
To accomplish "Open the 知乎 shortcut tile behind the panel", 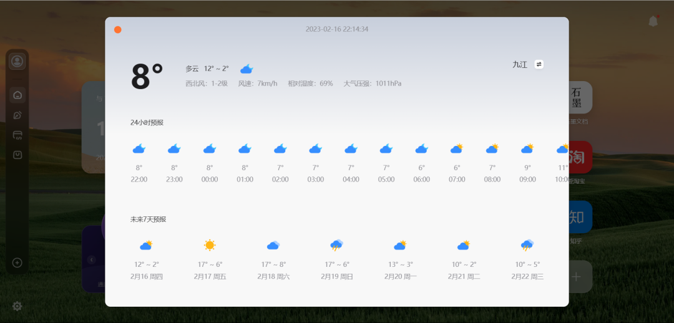I will point(580,217).
